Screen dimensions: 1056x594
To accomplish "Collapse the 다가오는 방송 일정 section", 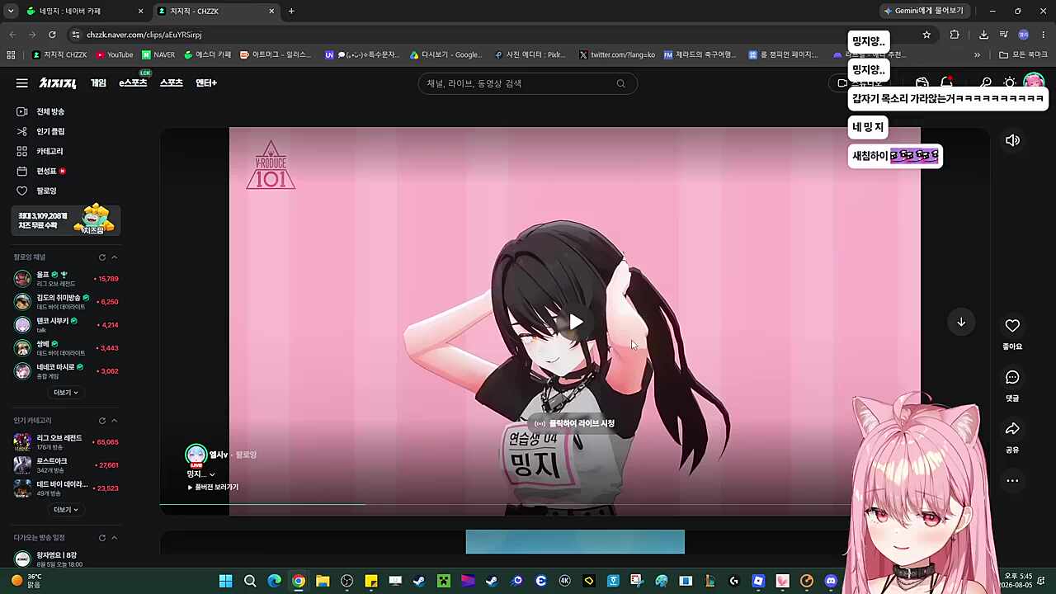I will click(x=115, y=538).
